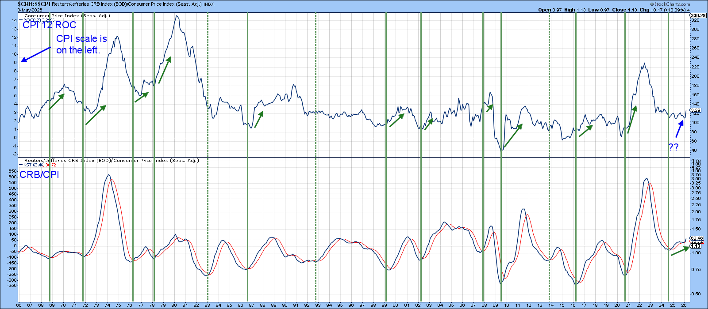Click the 1974 peak of the KST line
This screenshot has width=708, height=309.
(108, 175)
